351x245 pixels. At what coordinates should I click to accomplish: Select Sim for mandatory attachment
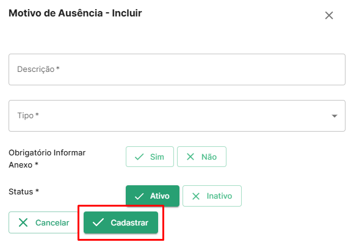pyautogui.click(x=150, y=157)
